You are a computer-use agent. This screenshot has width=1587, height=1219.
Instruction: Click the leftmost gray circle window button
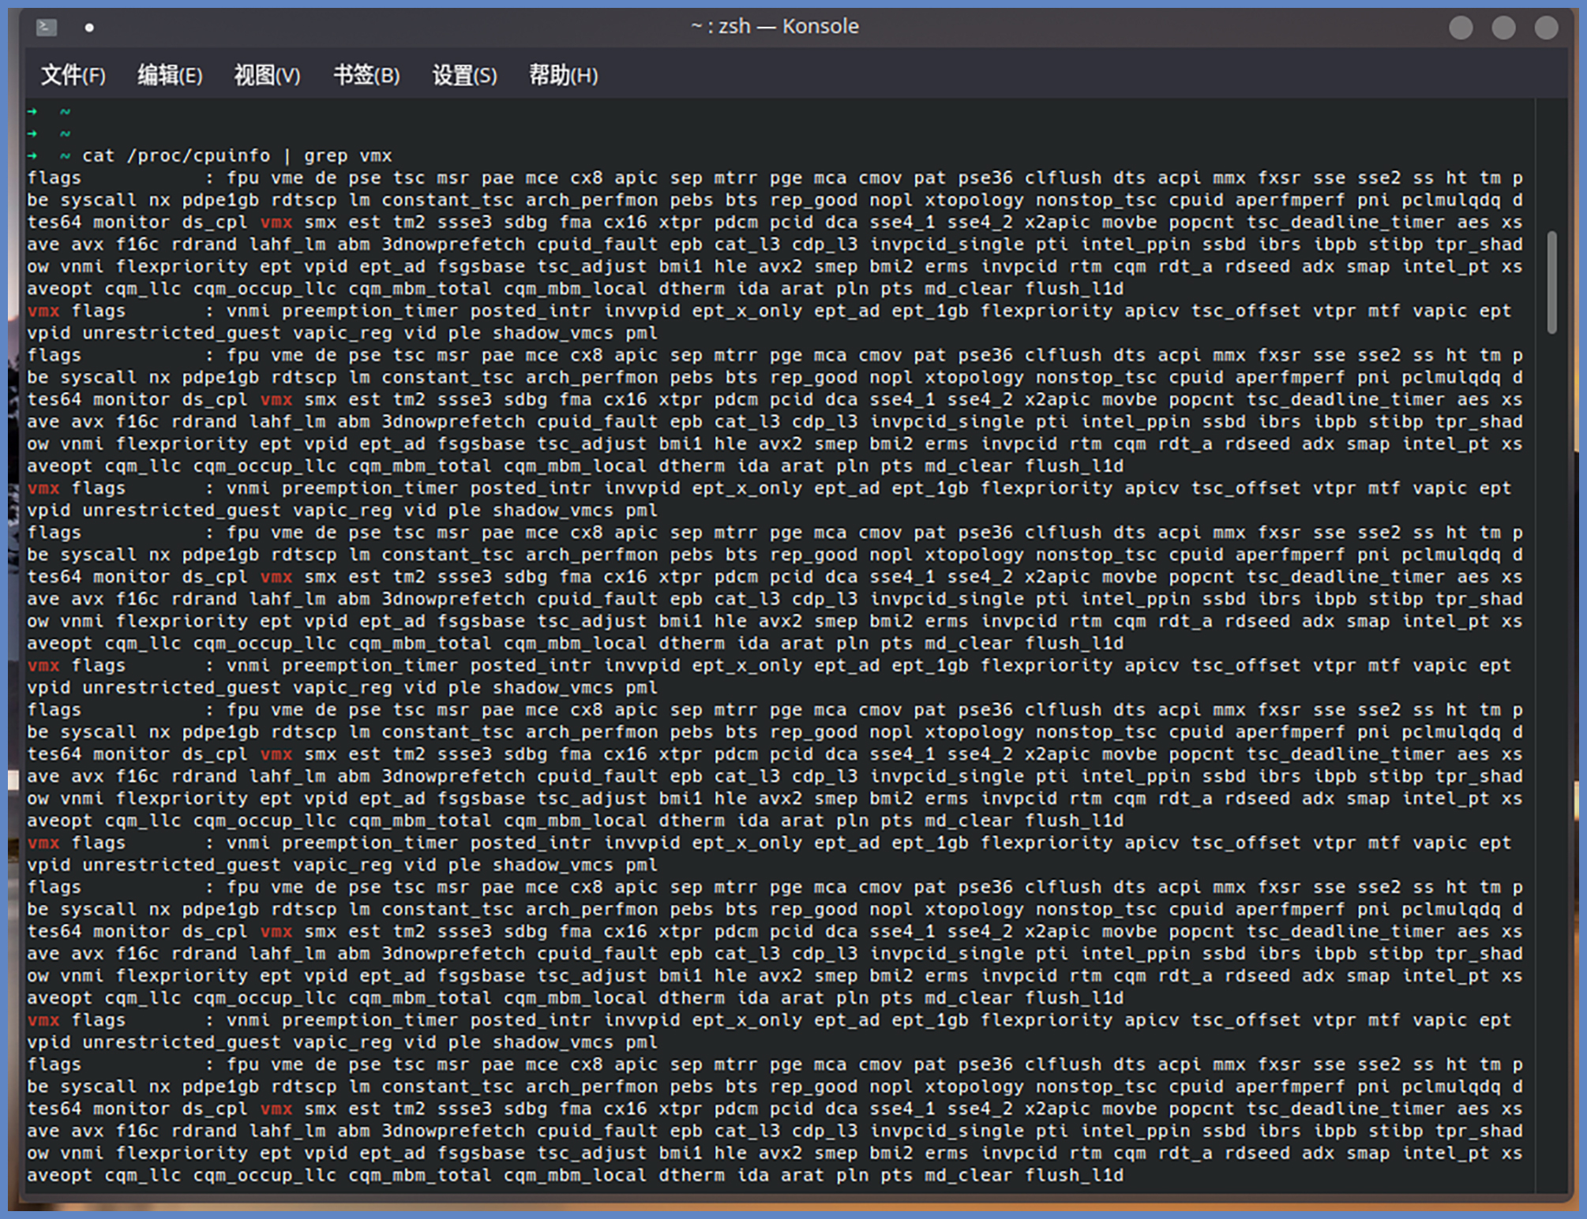[1461, 28]
